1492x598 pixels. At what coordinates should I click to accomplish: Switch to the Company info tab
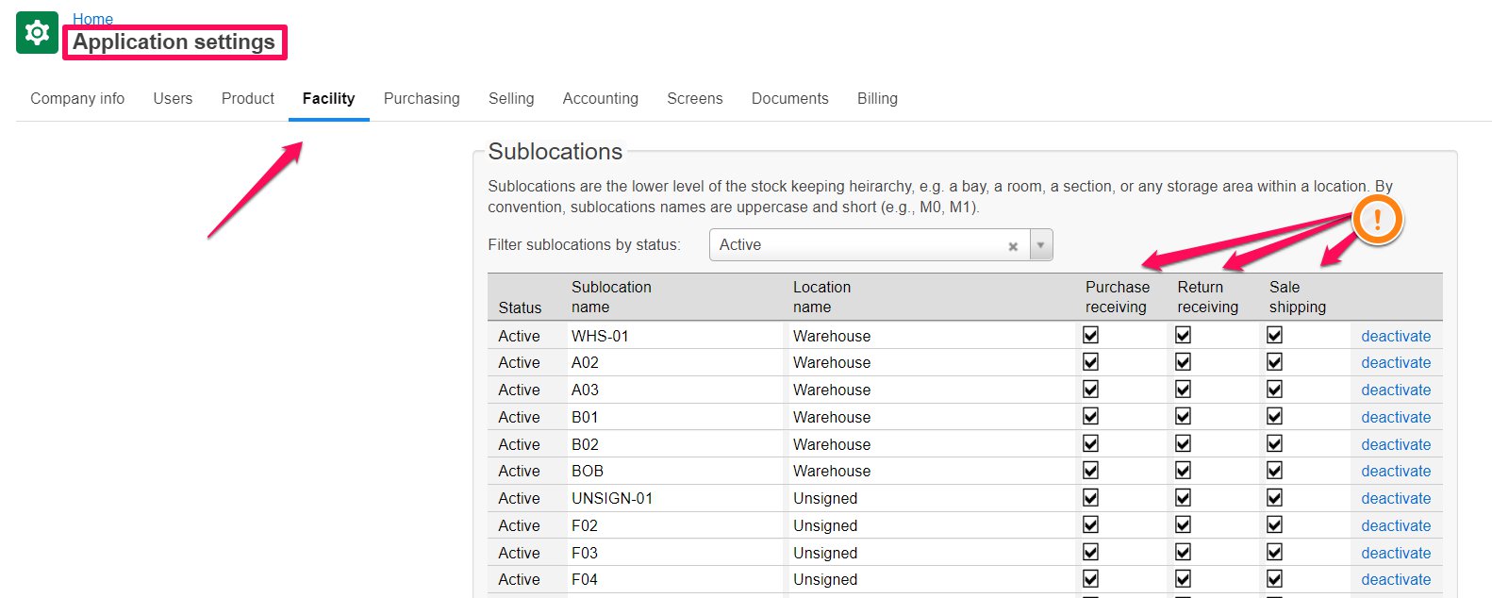tap(77, 98)
